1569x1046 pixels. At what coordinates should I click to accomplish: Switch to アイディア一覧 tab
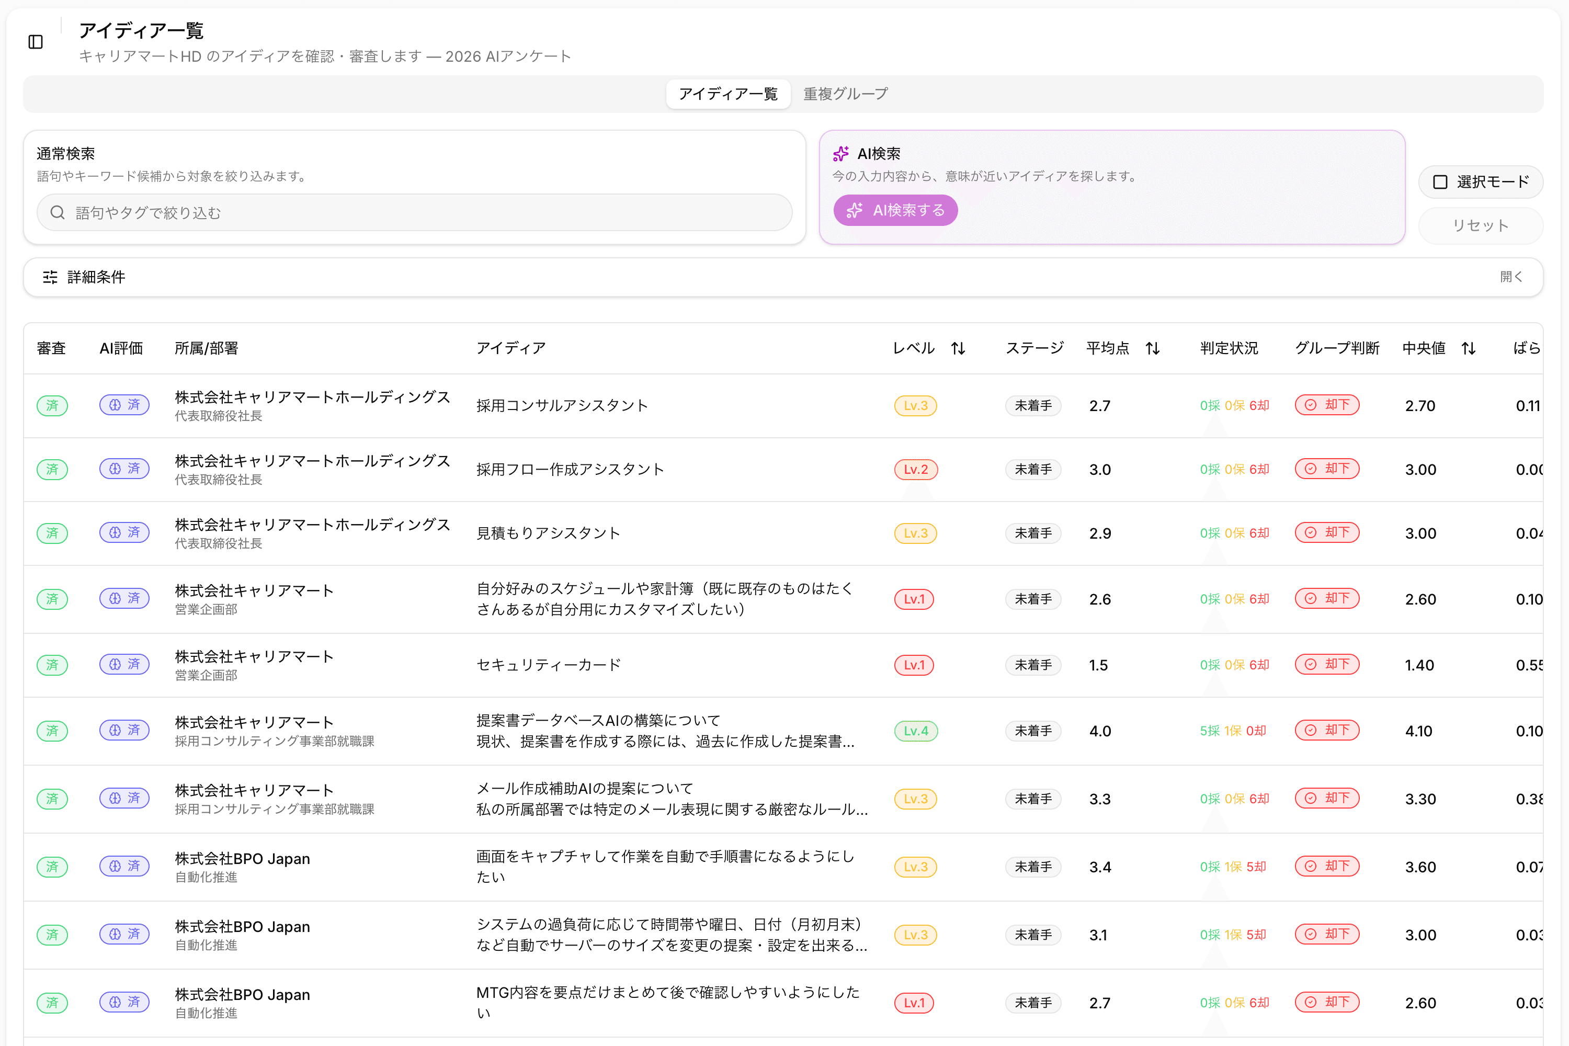pos(728,94)
